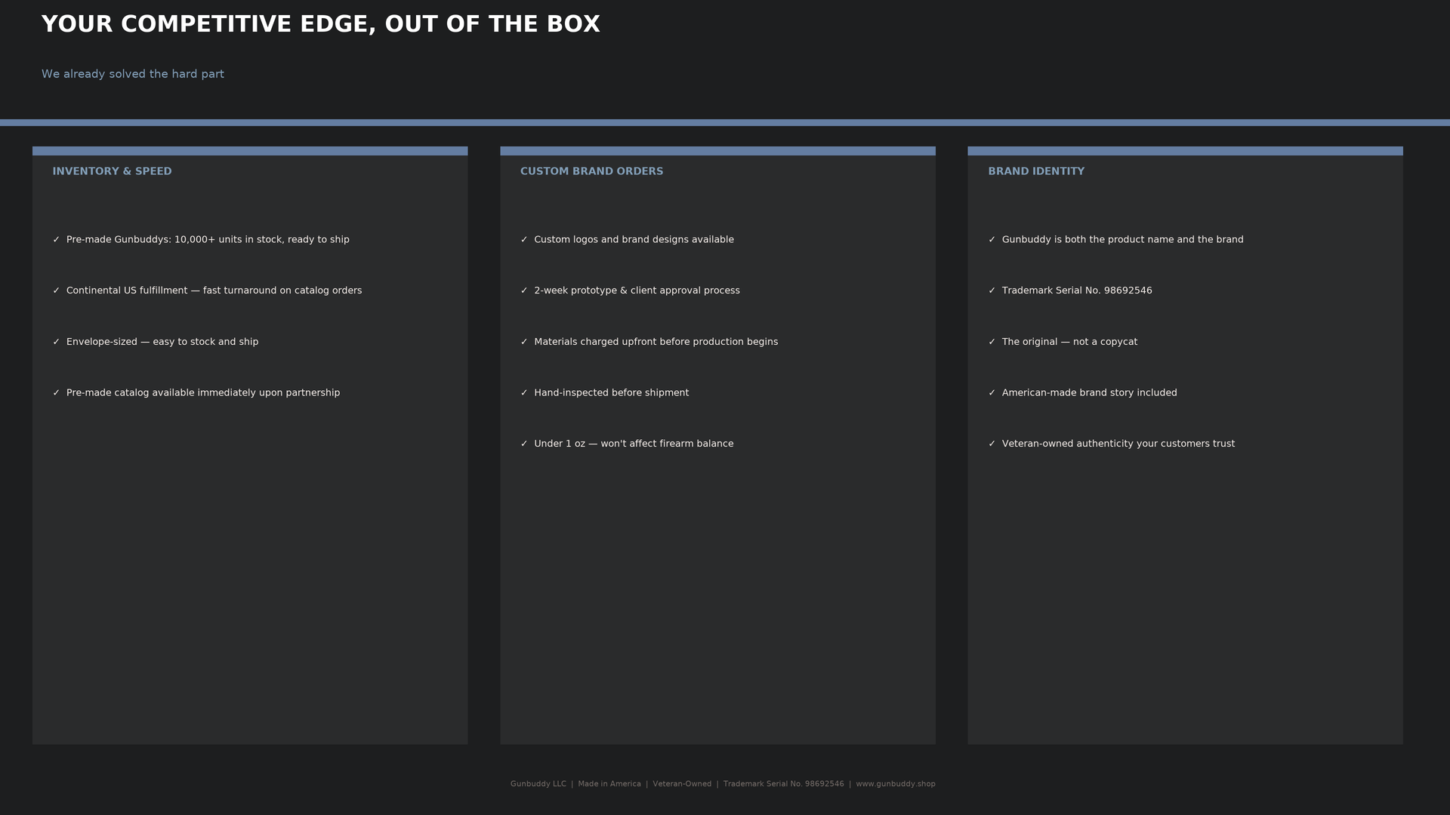Click '2-week prototype & client approval process'
This screenshot has width=1450, height=815.
click(637, 291)
